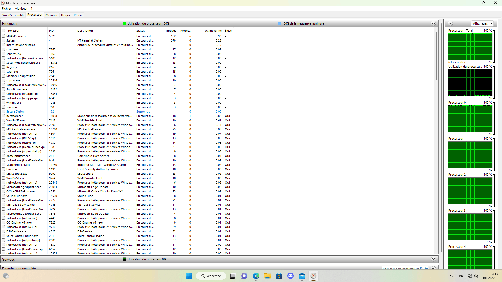This screenshot has height=282, width=502.
Task: Click the Threads column header
Action: pyautogui.click(x=170, y=31)
